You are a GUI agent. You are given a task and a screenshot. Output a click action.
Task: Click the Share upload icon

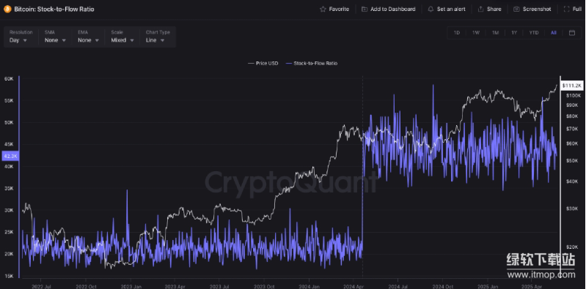[x=481, y=9]
